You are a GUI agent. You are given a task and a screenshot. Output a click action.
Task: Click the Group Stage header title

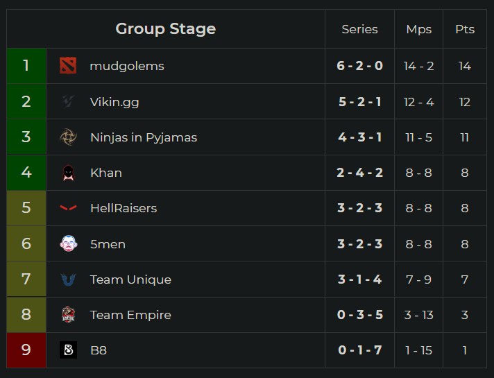165,28
